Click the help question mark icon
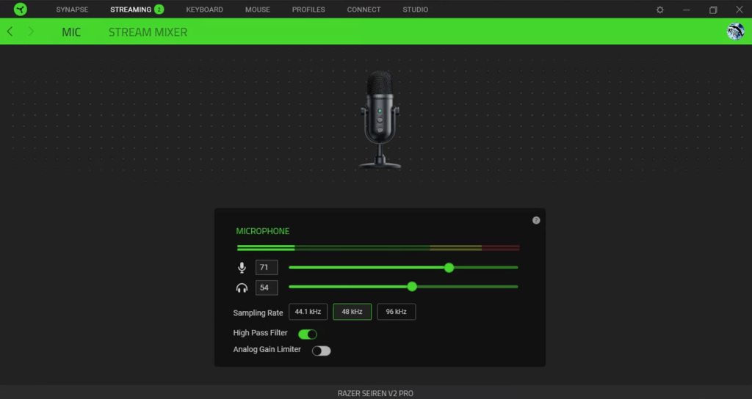The width and height of the screenshot is (752, 399). coord(536,220)
